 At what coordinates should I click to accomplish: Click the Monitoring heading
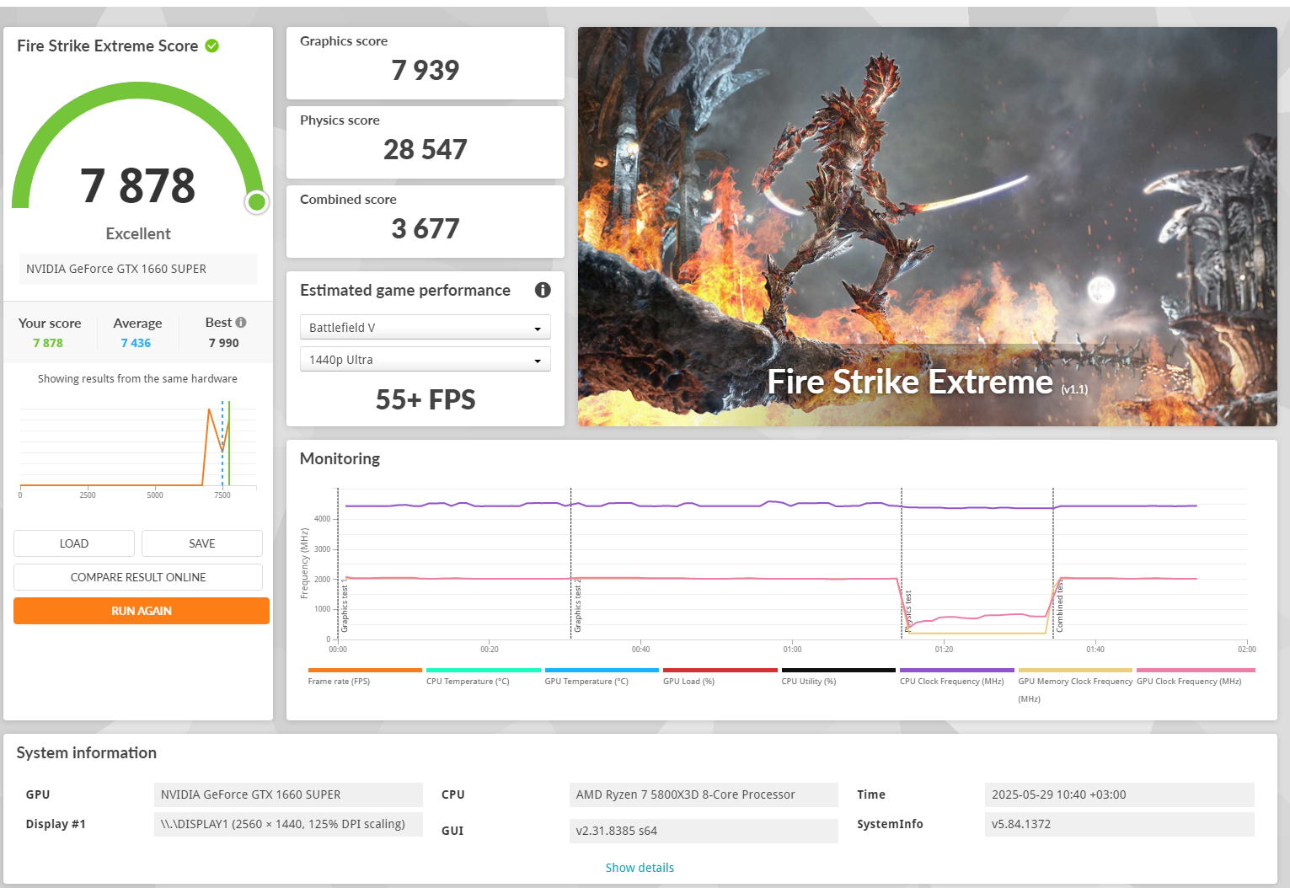point(340,458)
